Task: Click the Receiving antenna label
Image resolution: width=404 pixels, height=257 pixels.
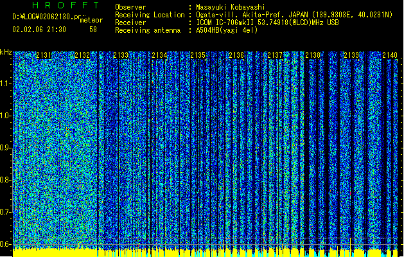Action: (148, 30)
